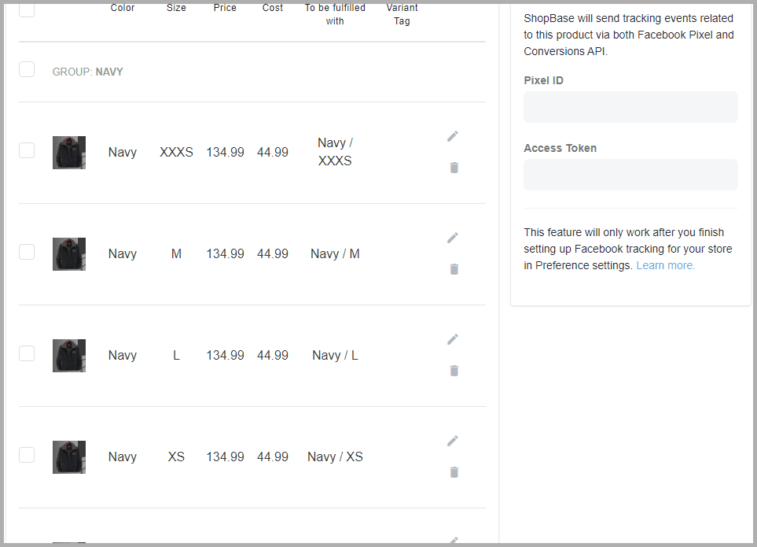Viewport: 757px width, 547px height.
Task: Click the Variant Tag column header
Action: [x=402, y=14]
